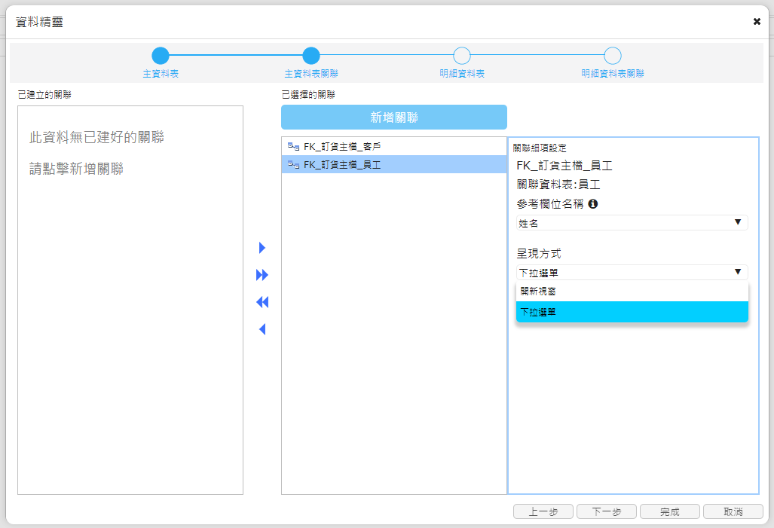Go to the 明細資料表 wizard step
The height and width of the screenshot is (528, 774).
click(462, 56)
